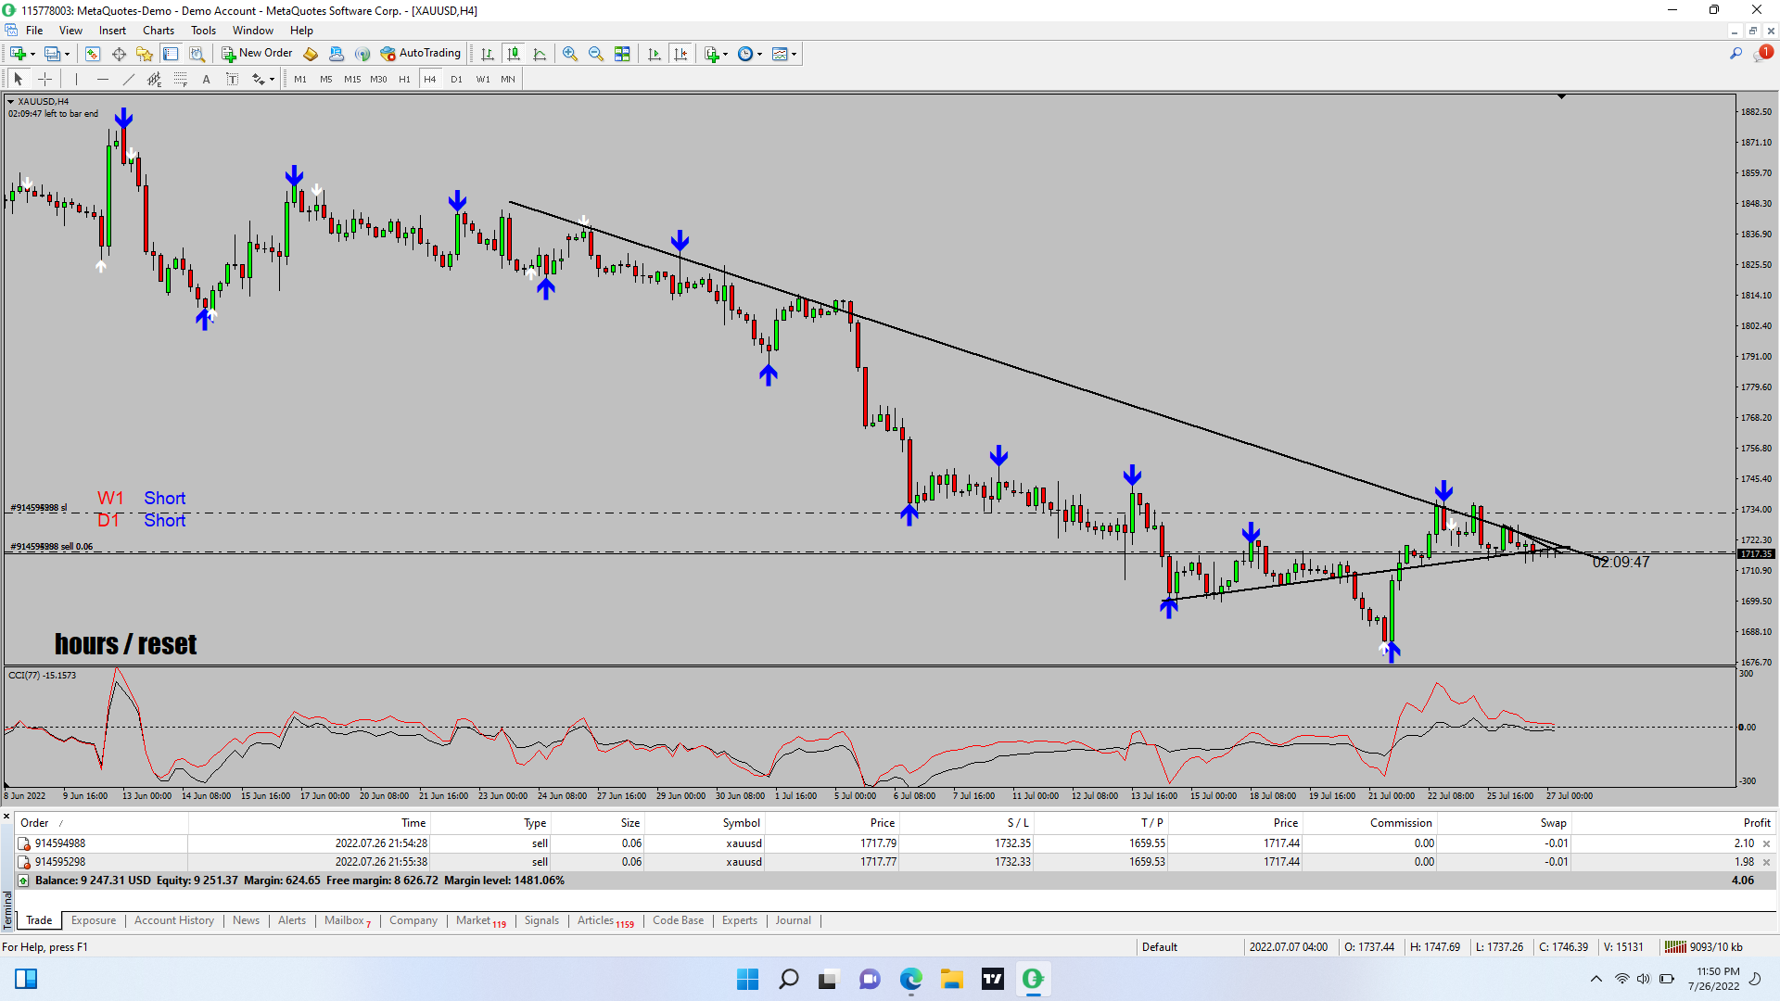Select the Crosshair tool
Image resolution: width=1780 pixels, height=1001 pixels.
pyautogui.click(x=44, y=80)
